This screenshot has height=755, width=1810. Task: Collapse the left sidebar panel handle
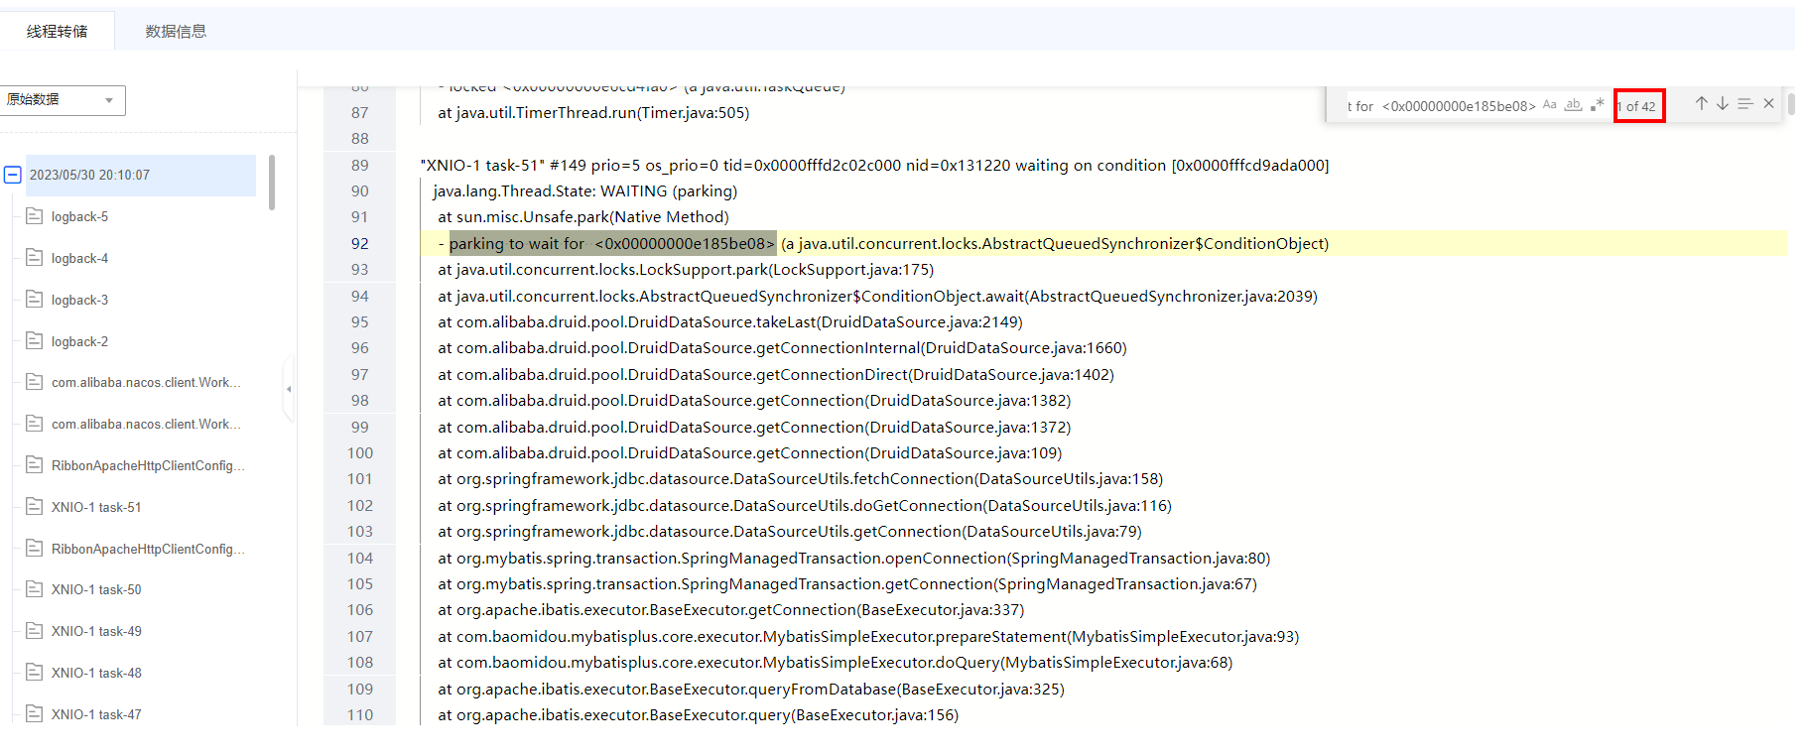(x=289, y=389)
